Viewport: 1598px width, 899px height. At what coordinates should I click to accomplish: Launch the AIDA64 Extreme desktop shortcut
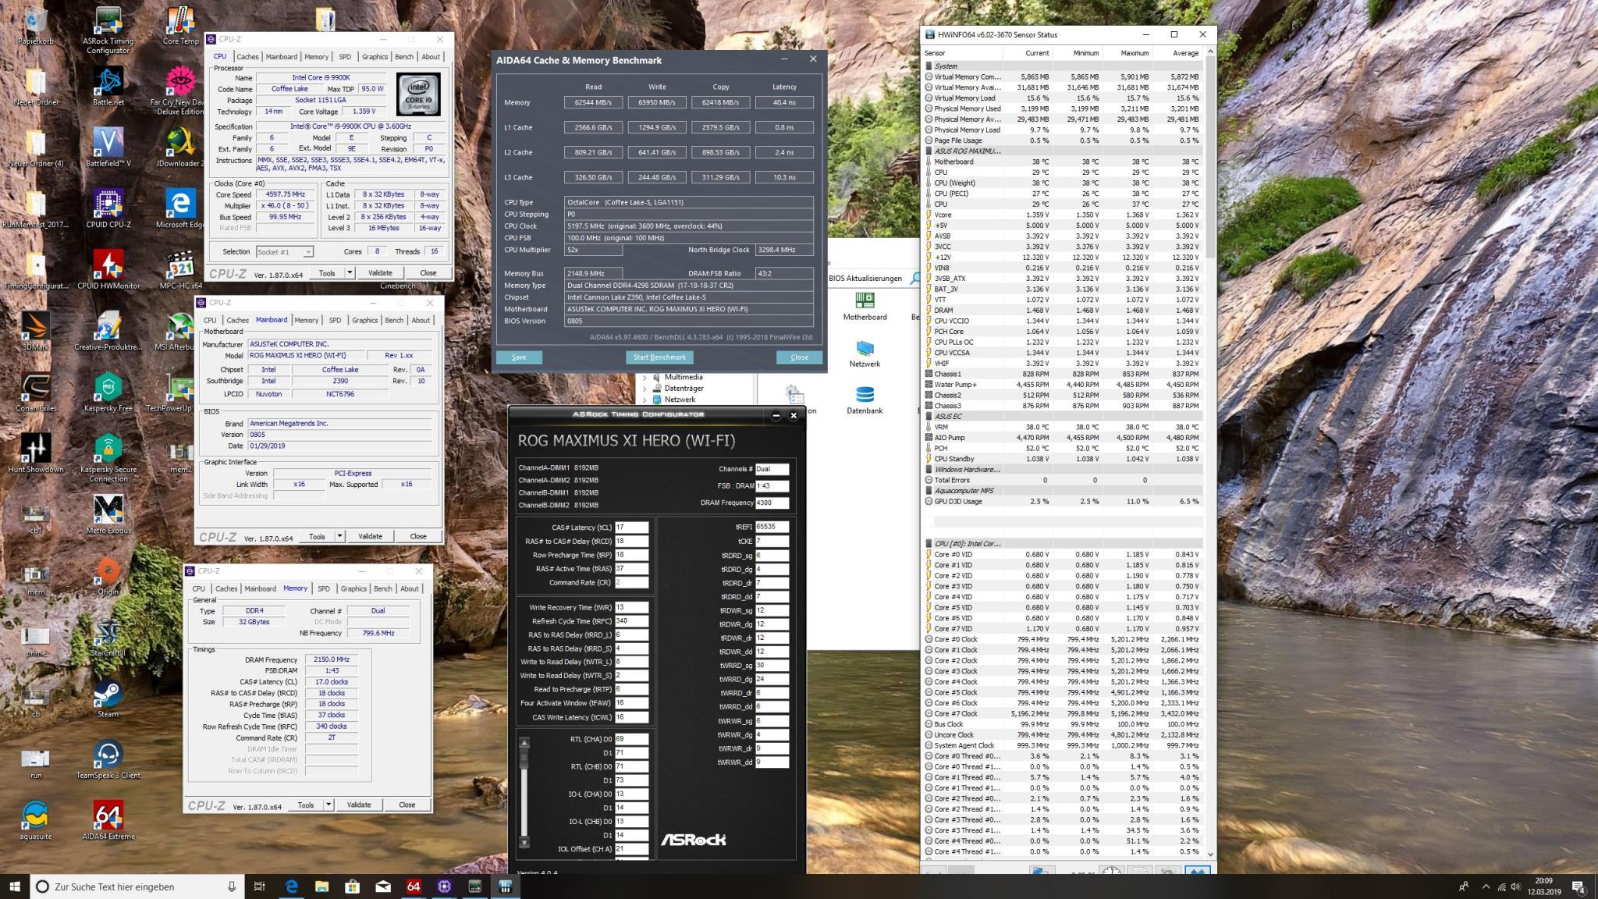(x=108, y=820)
